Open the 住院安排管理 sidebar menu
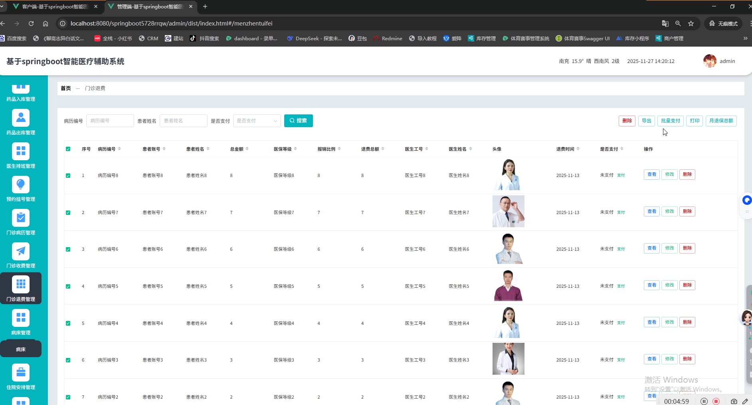Viewport: 752px width, 405px height. coord(21,377)
